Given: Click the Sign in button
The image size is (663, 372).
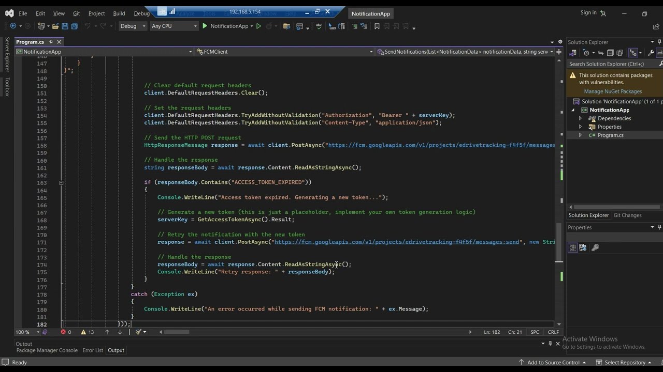Looking at the screenshot, I should [593, 13].
